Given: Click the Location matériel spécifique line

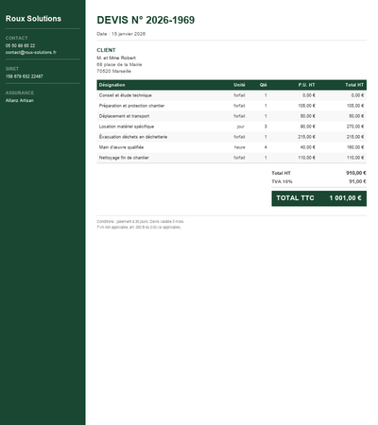Looking at the screenshot, I should pyautogui.click(x=232, y=127).
